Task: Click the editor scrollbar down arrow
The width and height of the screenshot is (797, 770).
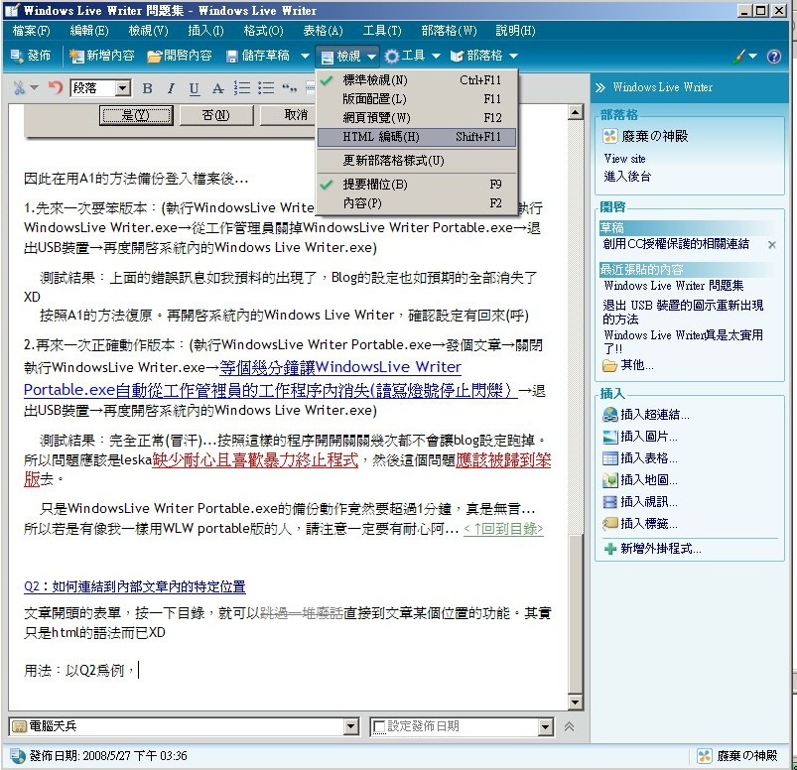Action: (575, 703)
